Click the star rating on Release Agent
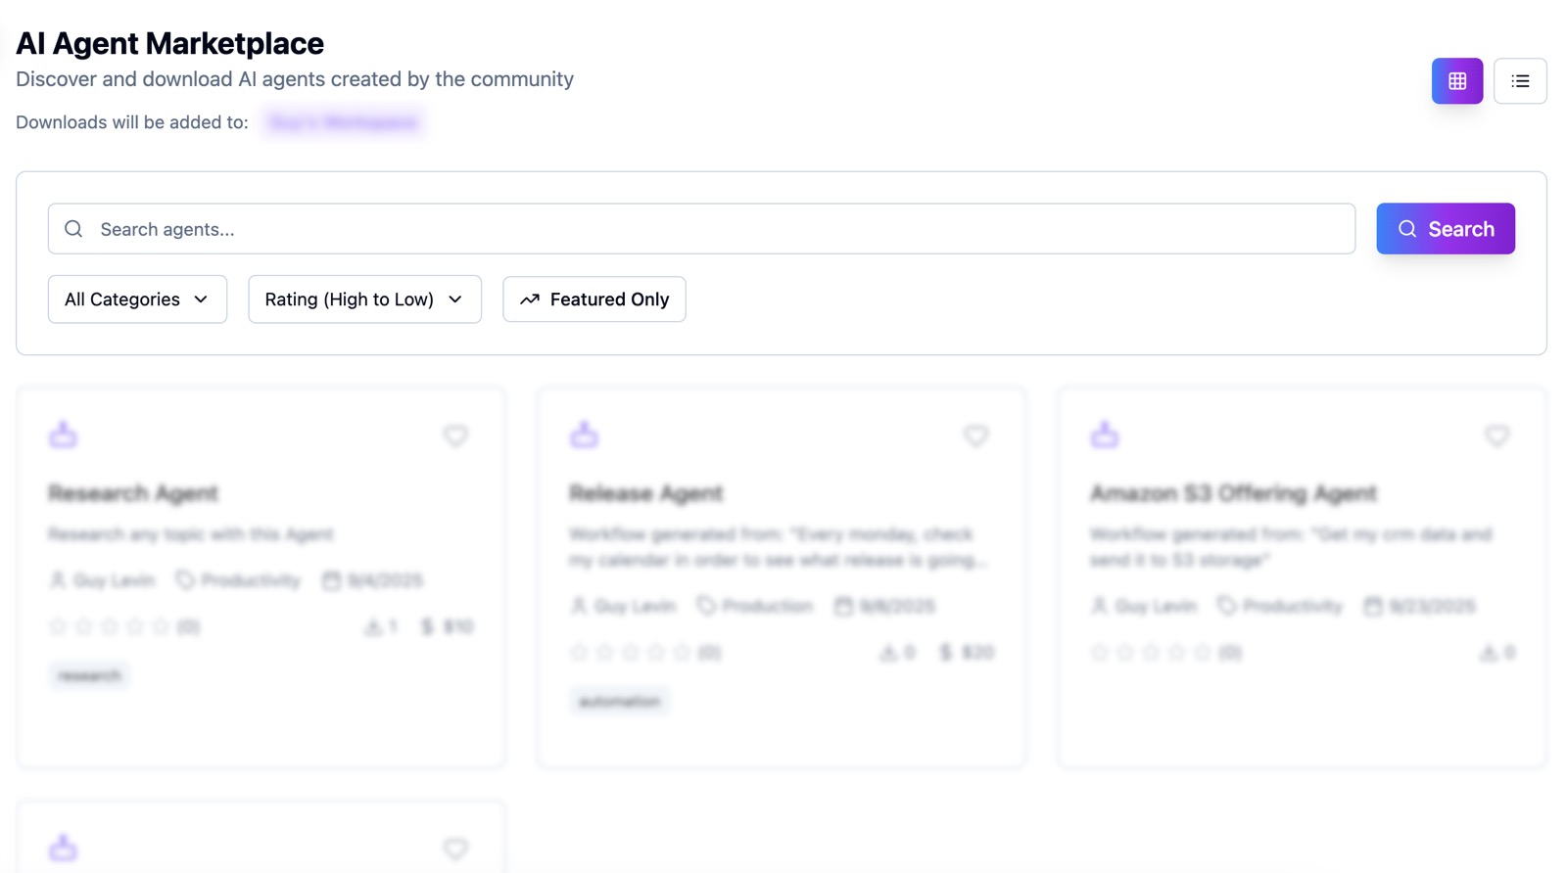 coord(630,652)
